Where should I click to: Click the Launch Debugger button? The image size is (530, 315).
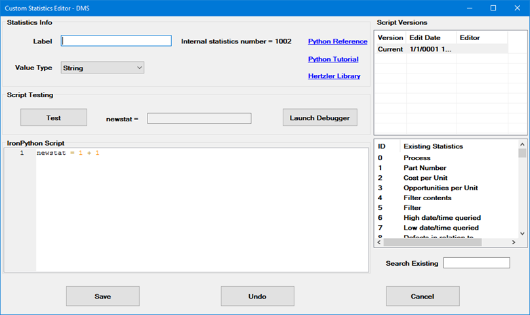tap(319, 118)
